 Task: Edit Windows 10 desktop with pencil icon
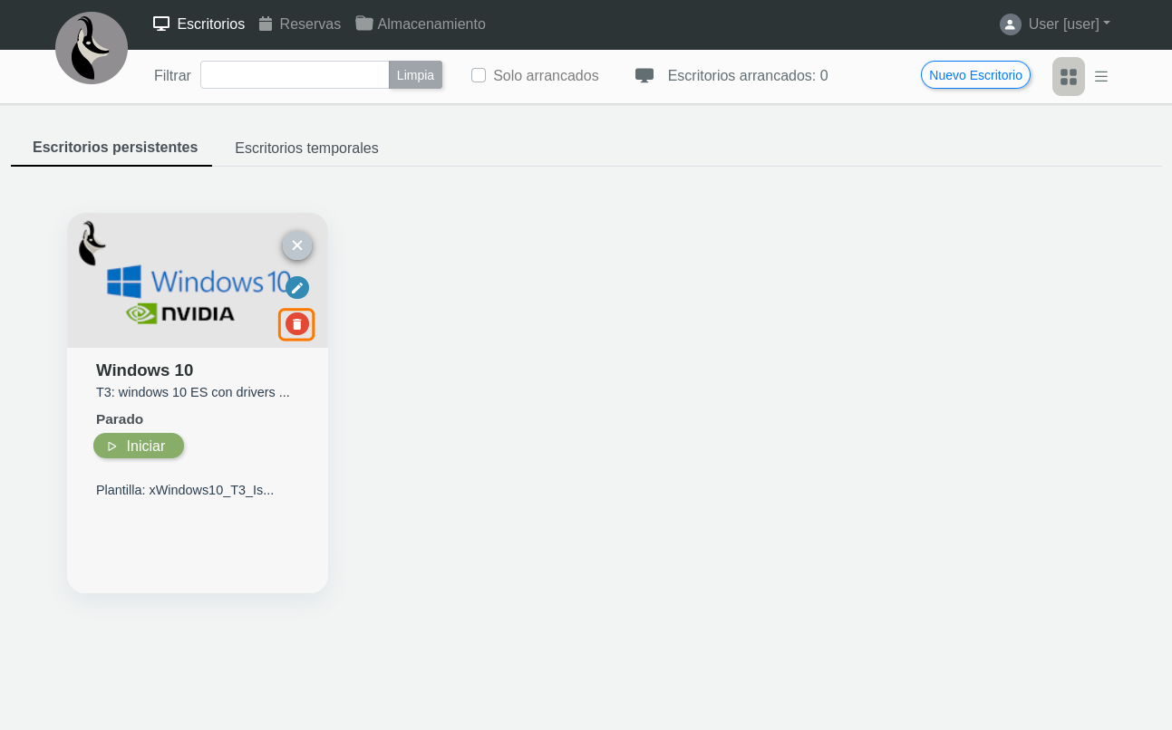[x=297, y=288]
